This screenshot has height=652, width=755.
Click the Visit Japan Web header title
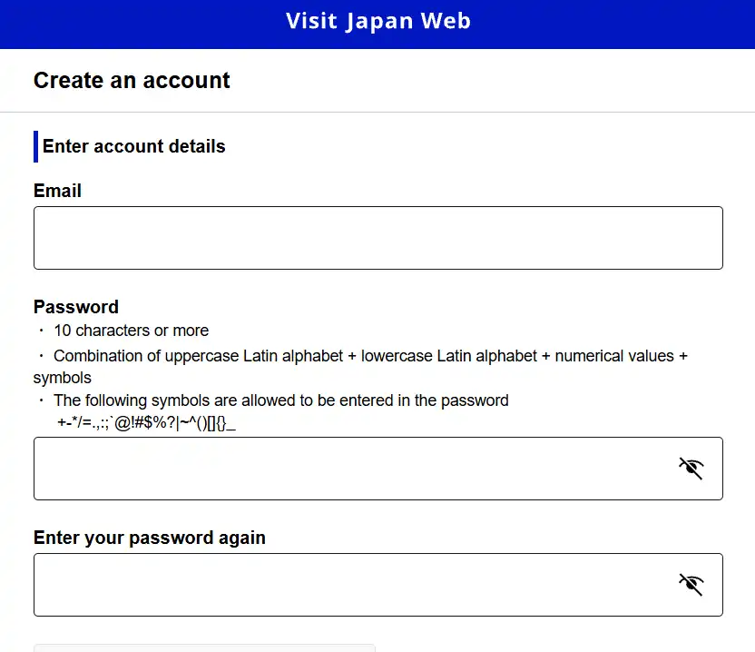pyautogui.click(x=378, y=22)
